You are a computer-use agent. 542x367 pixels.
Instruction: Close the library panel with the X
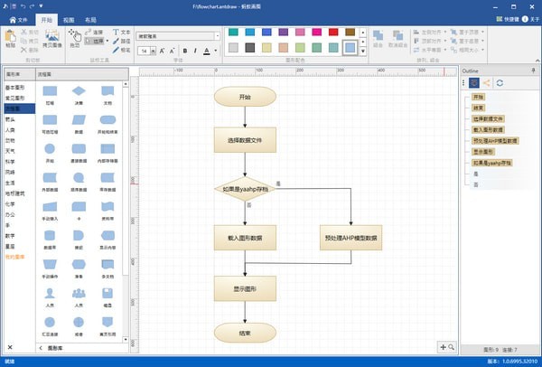pos(10,347)
